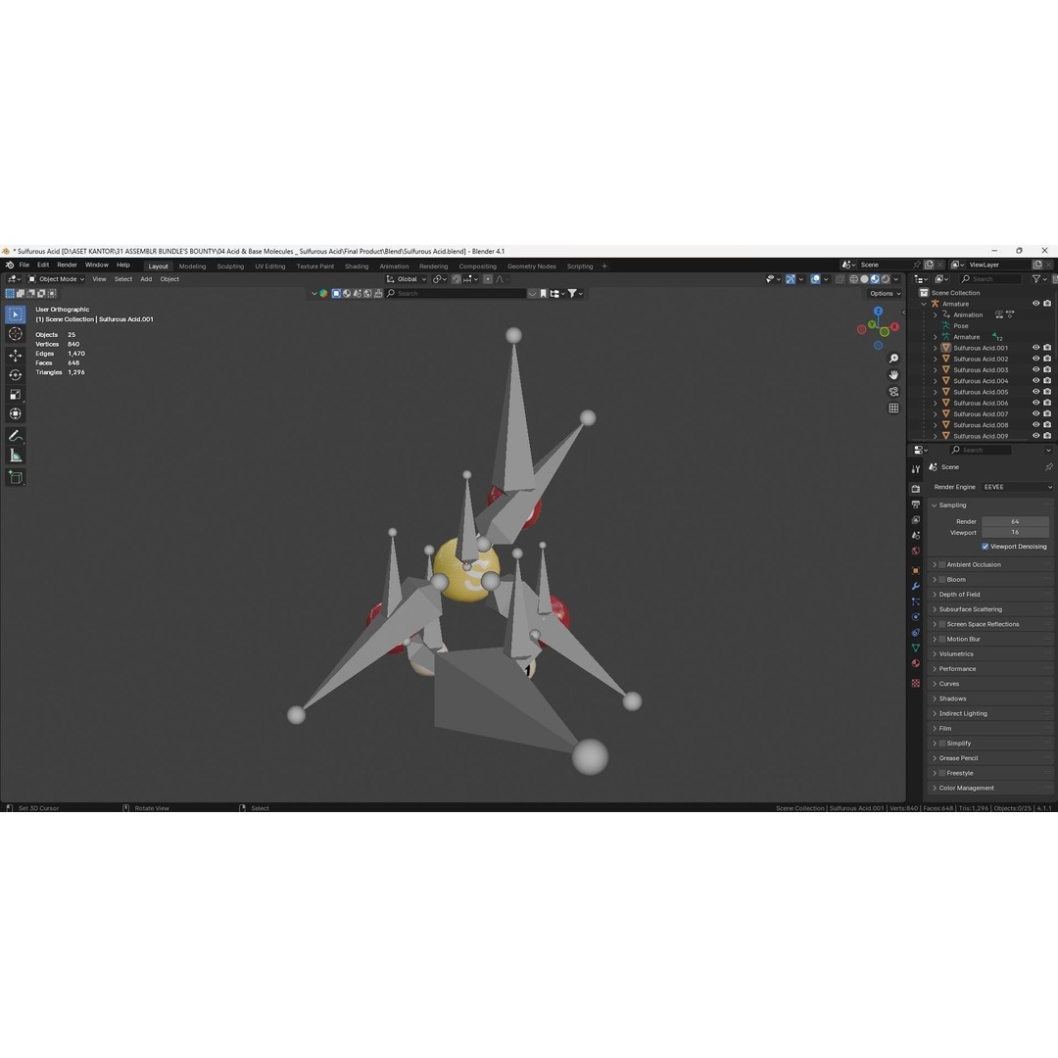The height and width of the screenshot is (1058, 1058).
Task: Toggle the camera view icon
Action: (x=893, y=391)
